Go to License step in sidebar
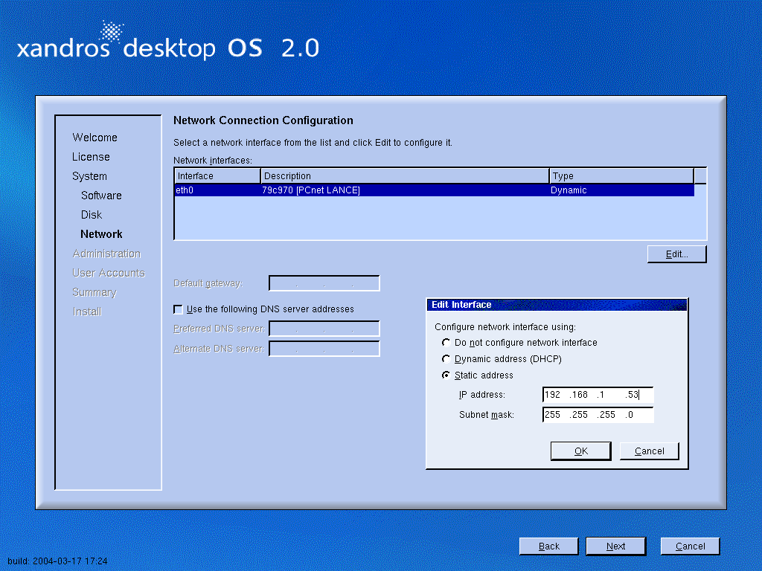 pyautogui.click(x=91, y=157)
